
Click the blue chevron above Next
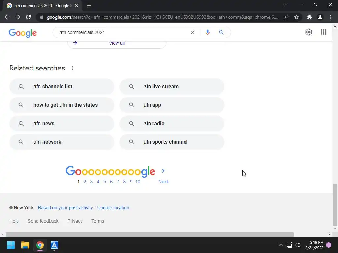click(x=163, y=171)
